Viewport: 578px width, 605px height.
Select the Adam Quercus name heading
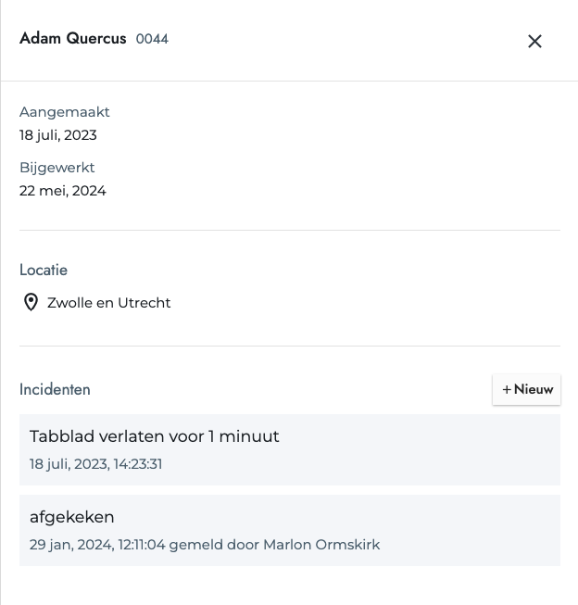73,39
